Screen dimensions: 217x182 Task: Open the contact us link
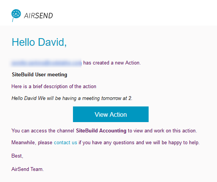point(65,142)
